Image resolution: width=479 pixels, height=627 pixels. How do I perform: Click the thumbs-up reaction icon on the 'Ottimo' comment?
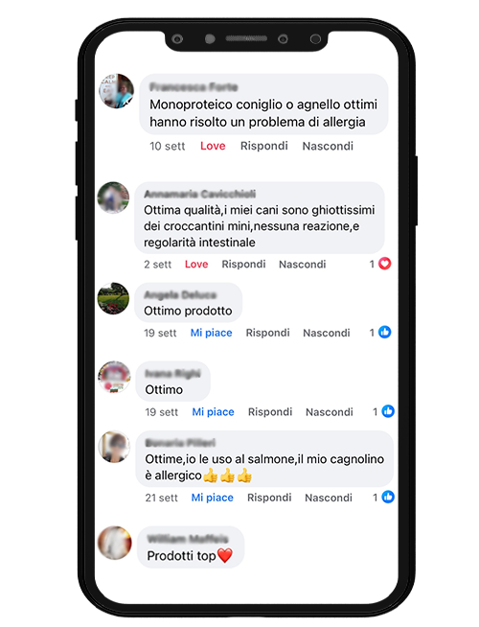pyautogui.click(x=388, y=411)
